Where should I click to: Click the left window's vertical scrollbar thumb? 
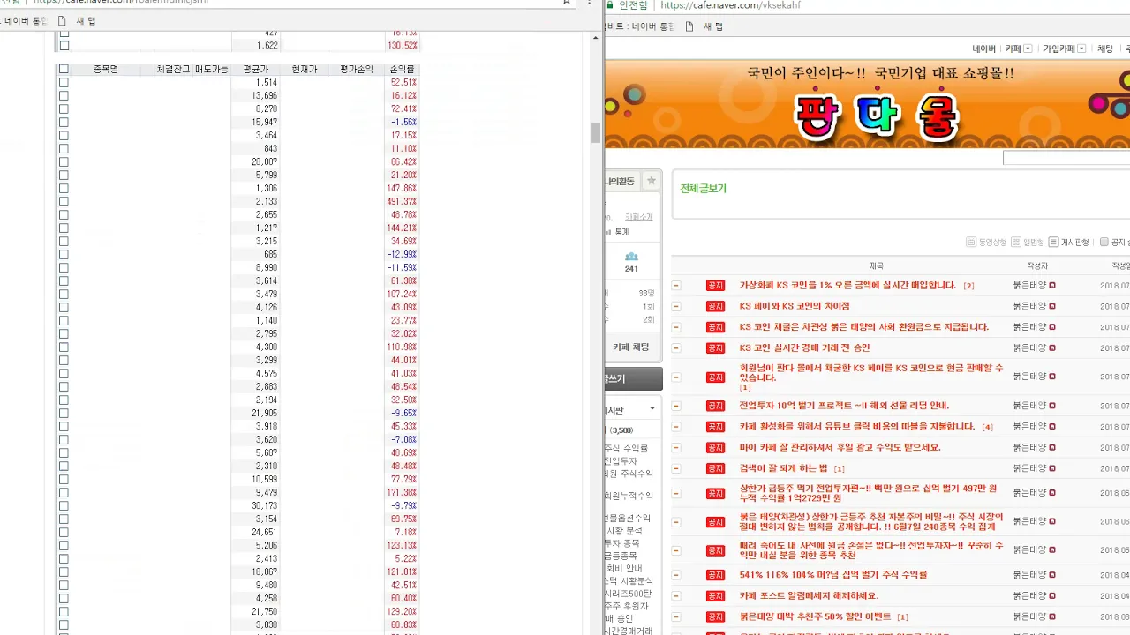pos(596,133)
